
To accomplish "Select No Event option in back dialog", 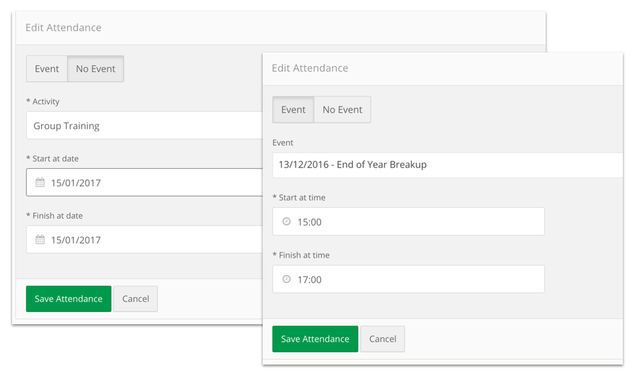I will 95,69.
